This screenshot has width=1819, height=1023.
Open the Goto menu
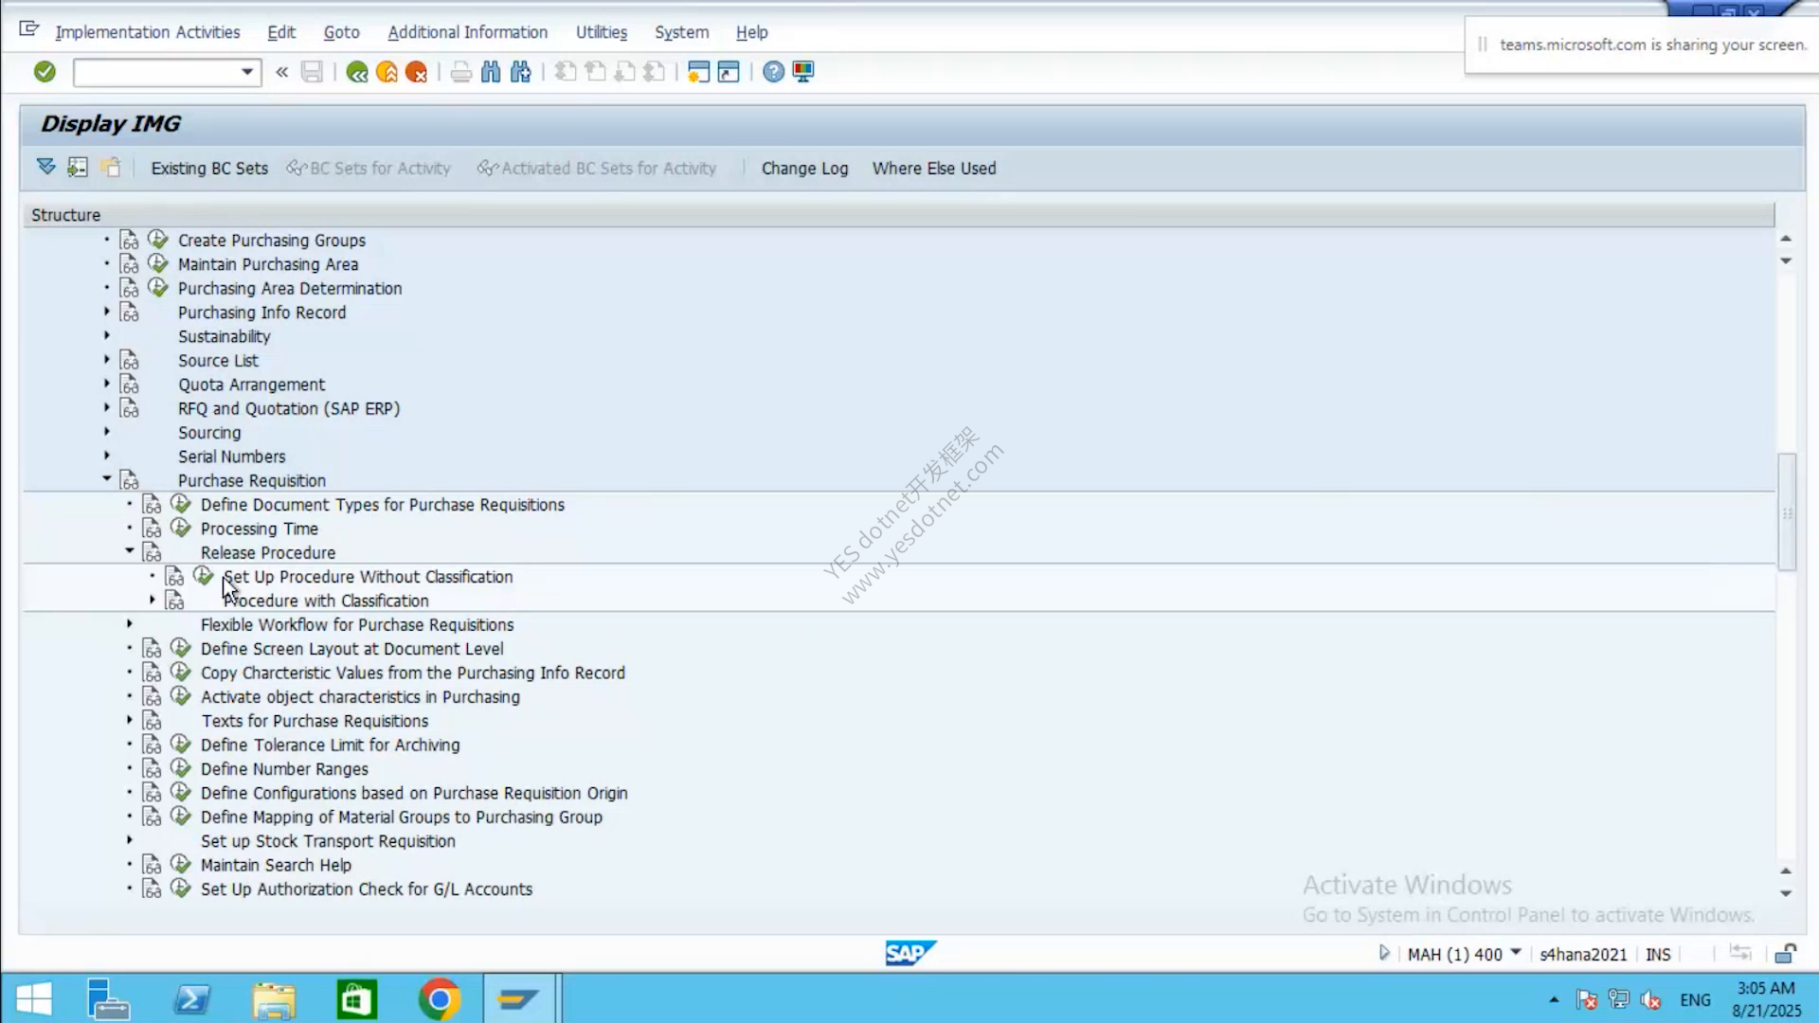341,32
